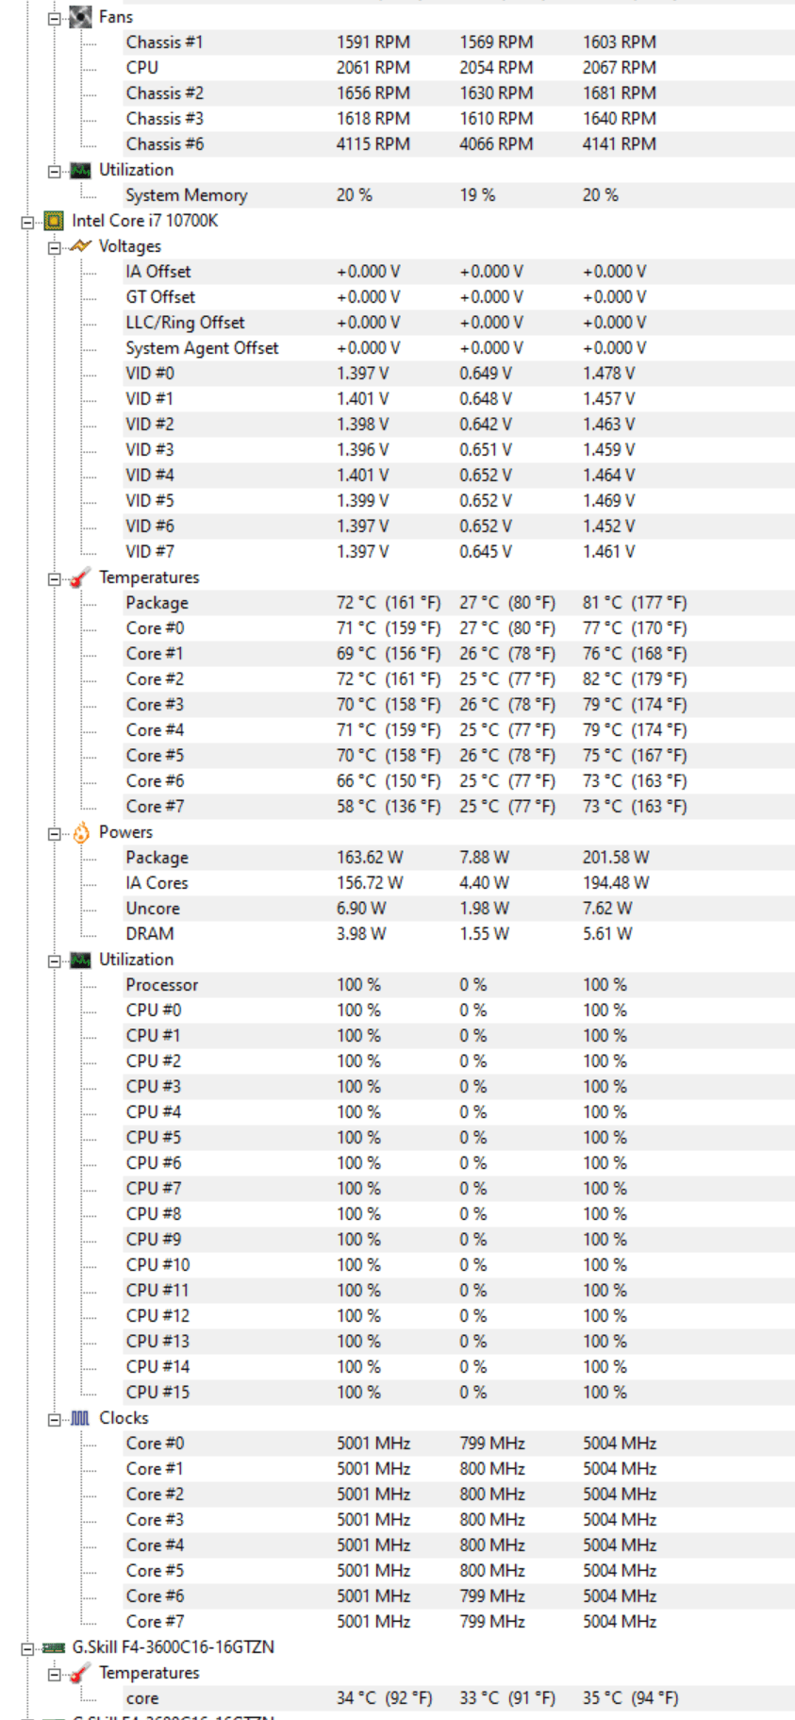Viewport: 795px width, 1720px height.
Task: Click the Clocks waveform icon
Action: click(x=81, y=1418)
